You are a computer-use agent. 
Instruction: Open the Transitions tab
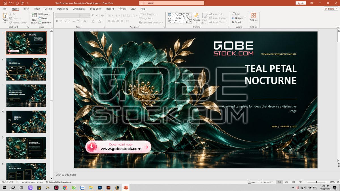pyautogui.click(x=62, y=9)
